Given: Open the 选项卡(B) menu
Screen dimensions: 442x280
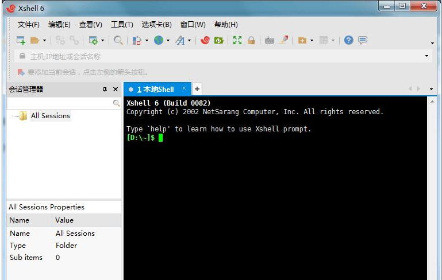Looking at the screenshot, I should click(x=156, y=25).
